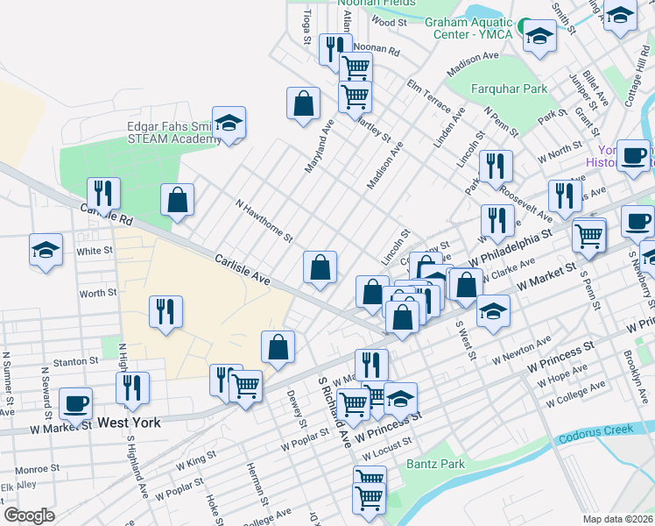The height and width of the screenshot is (526, 655).
Task: Open the shopping bag marker nearest W Market St
Action: pos(402,317)
